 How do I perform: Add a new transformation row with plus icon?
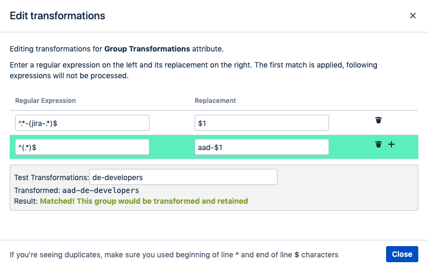(391, 144)
